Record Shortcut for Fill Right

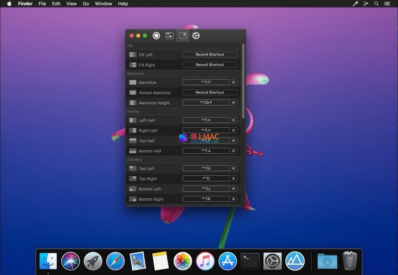(210, 65)
